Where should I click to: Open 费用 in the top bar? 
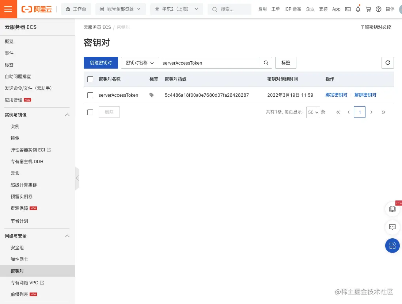point(262,9)
